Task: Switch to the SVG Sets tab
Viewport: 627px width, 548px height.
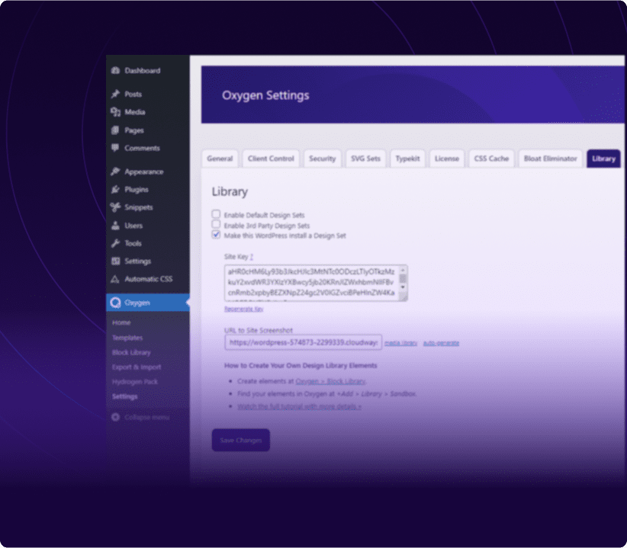Action: click(365, 159)
